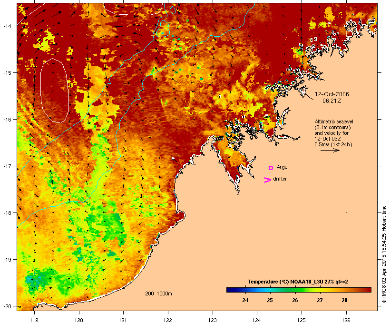Image resolution: width=390 pixels, height=324 pixels.
Task: Click the '120' longitude axis label
Action: (79, 320)
